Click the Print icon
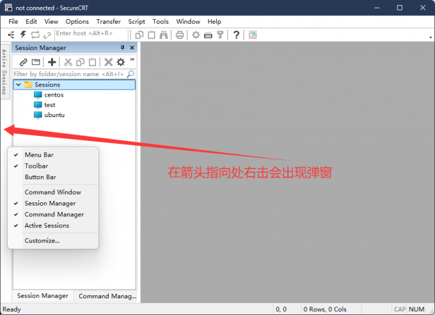The image size is (435, 315). [180, 35]
